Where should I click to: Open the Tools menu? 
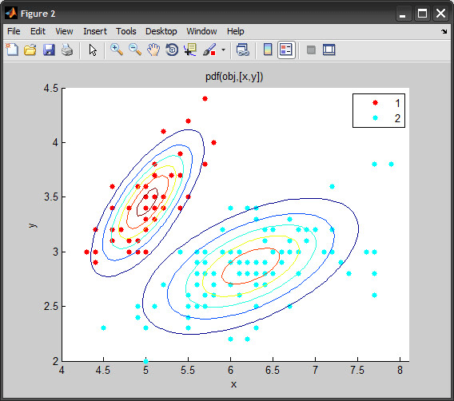coord(126,31)
